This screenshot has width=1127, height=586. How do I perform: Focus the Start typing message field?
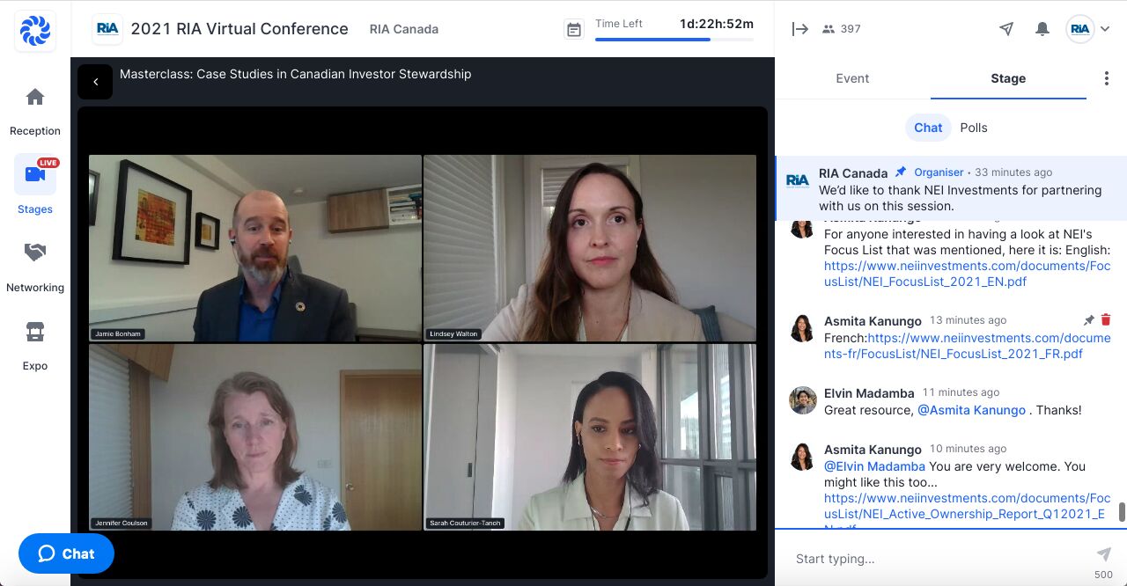click(x=939, y=559)
